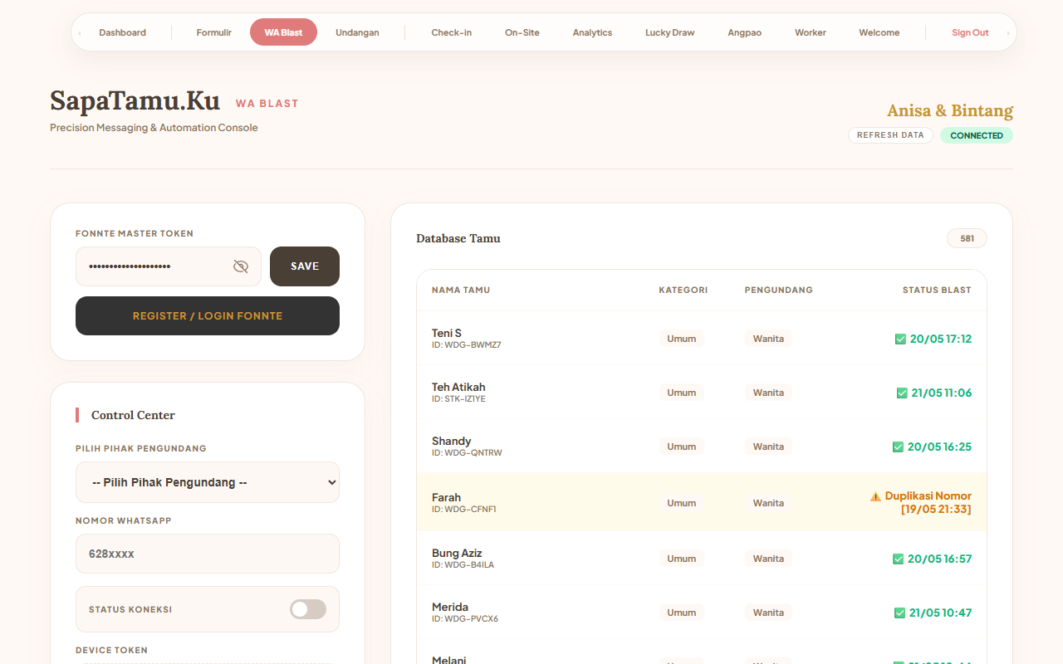Go to the Check-in tab

452,32
